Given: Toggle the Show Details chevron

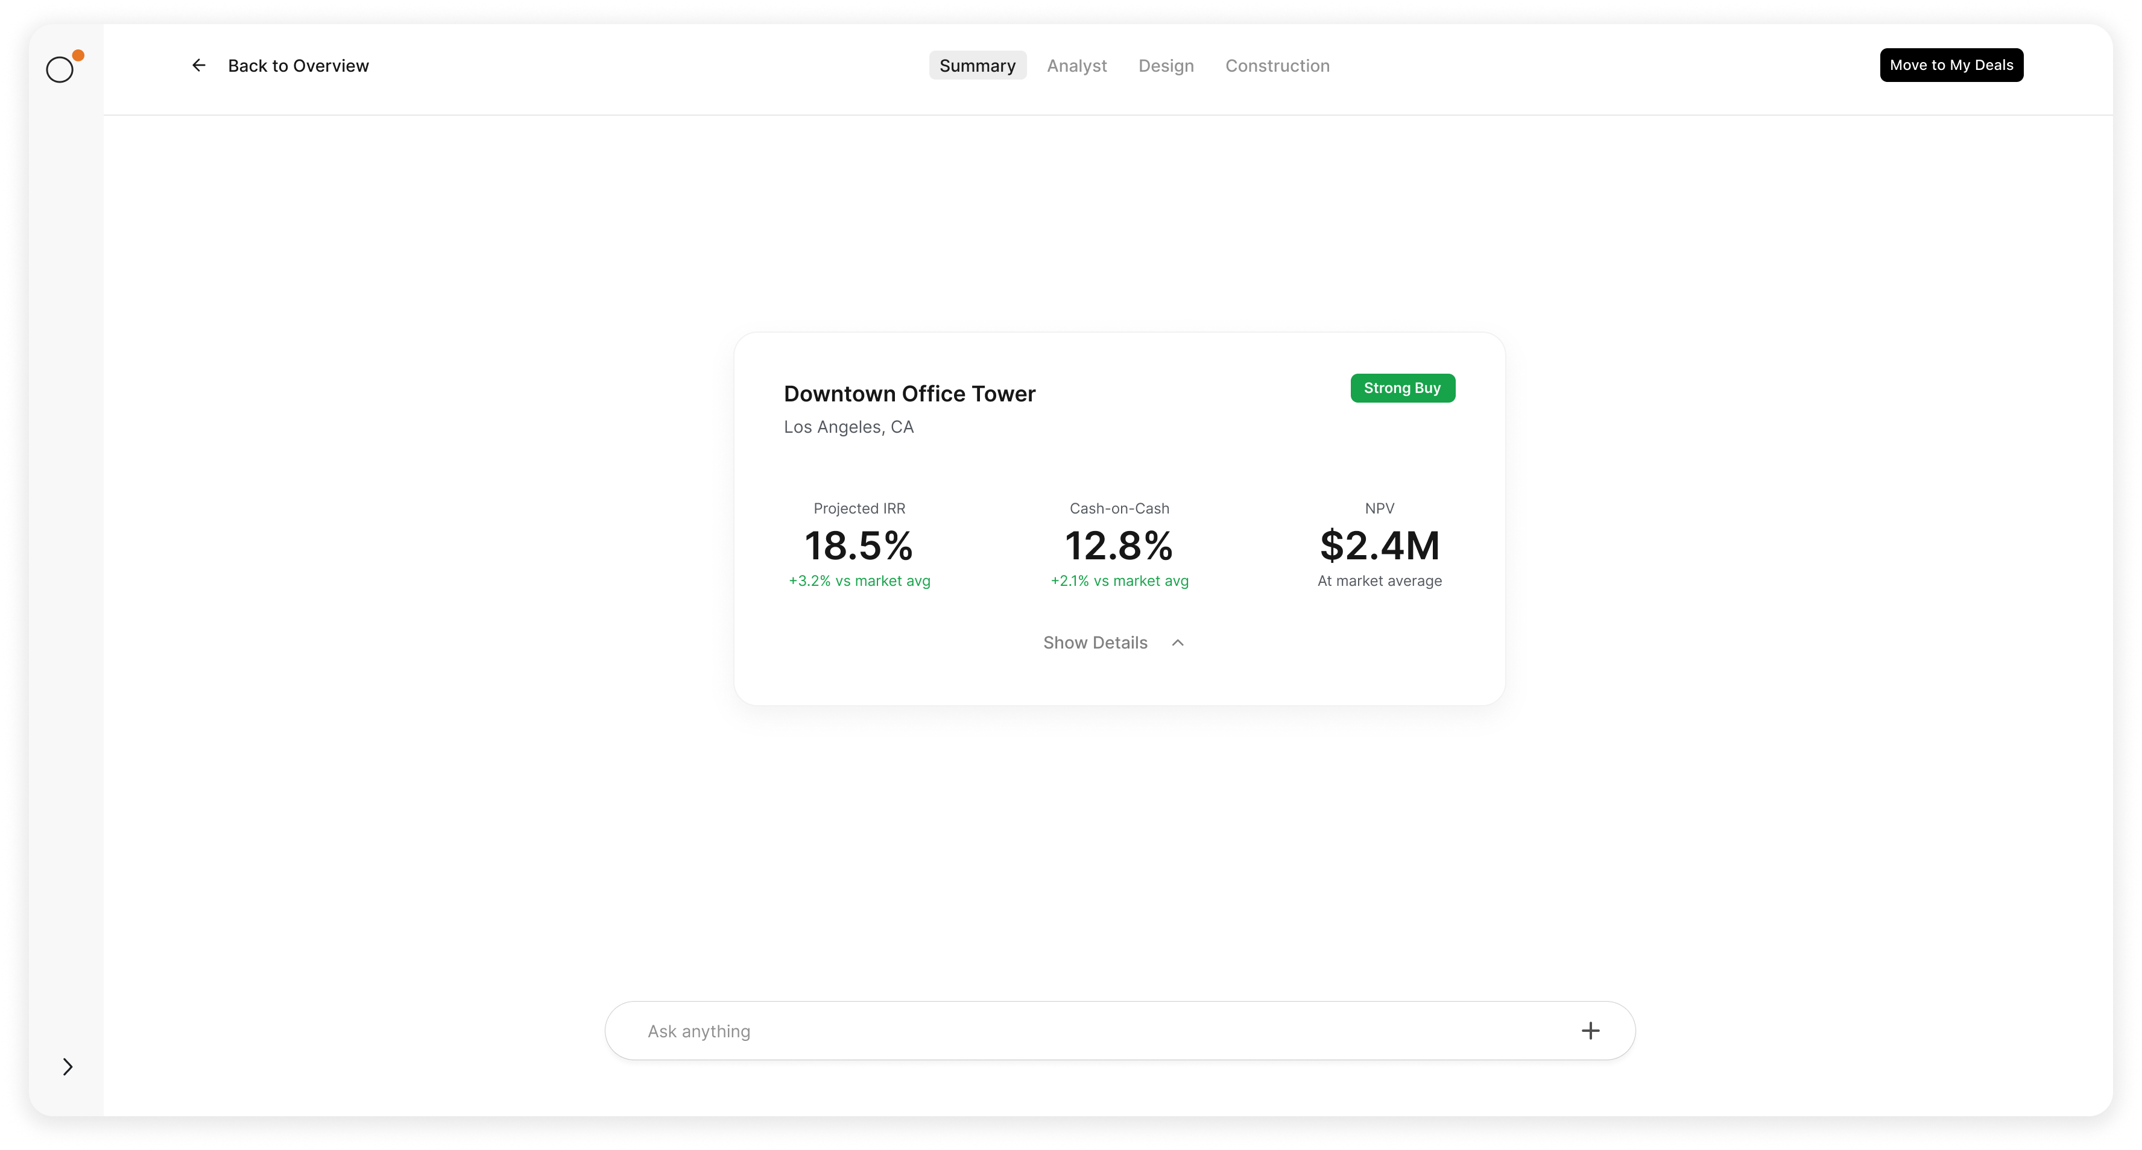Looking at the screenshot, I should (x=1177, y=643).
